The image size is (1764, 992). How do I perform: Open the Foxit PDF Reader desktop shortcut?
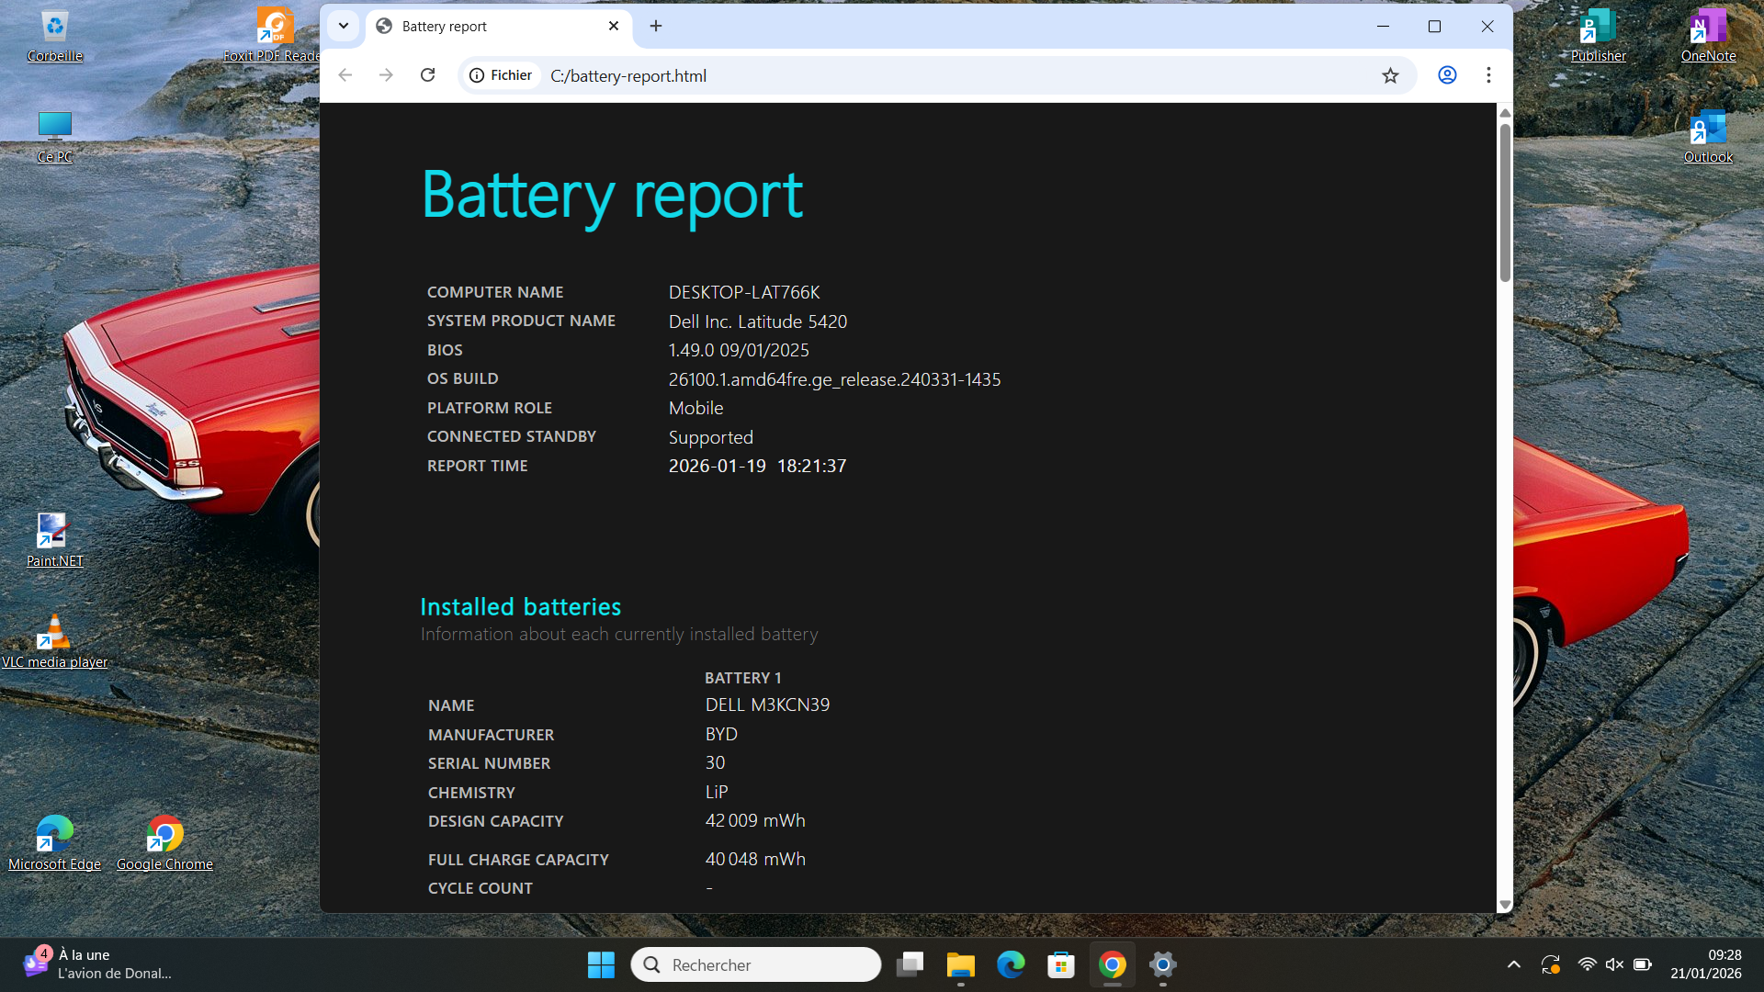click(273, 37)
